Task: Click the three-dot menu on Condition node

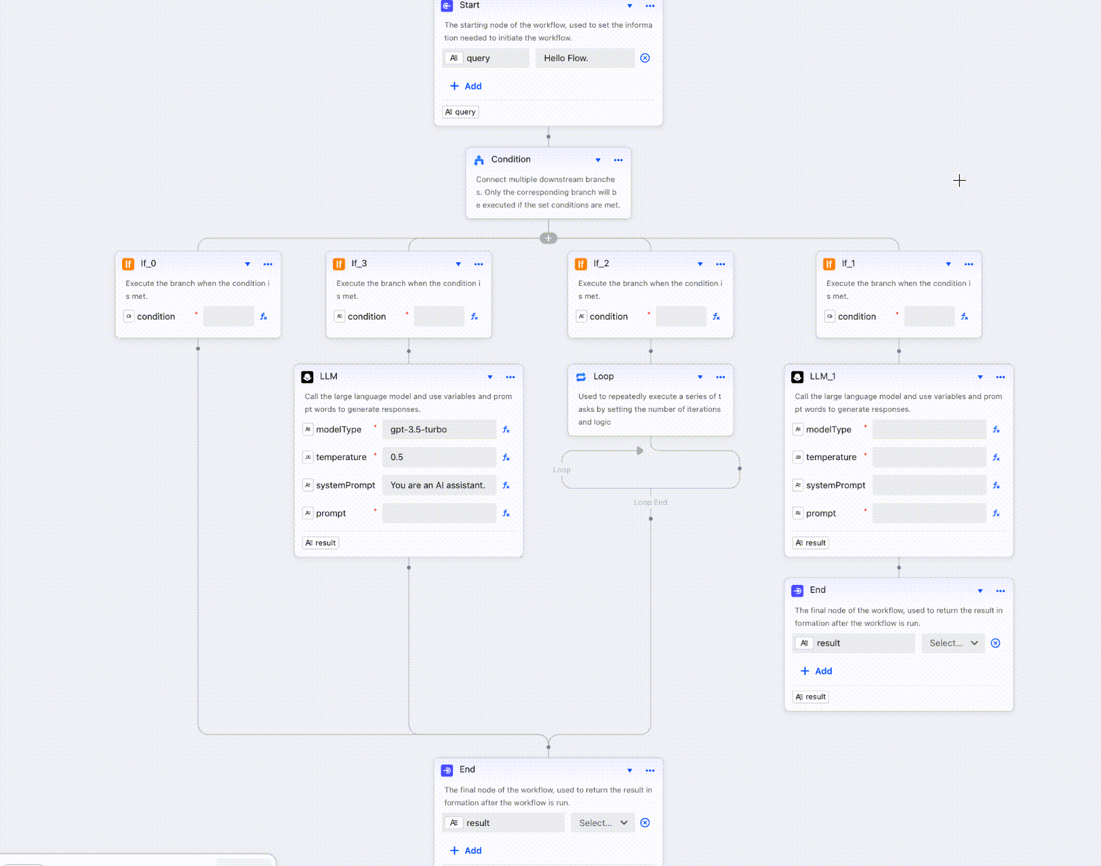Action: tap(618, 160)
